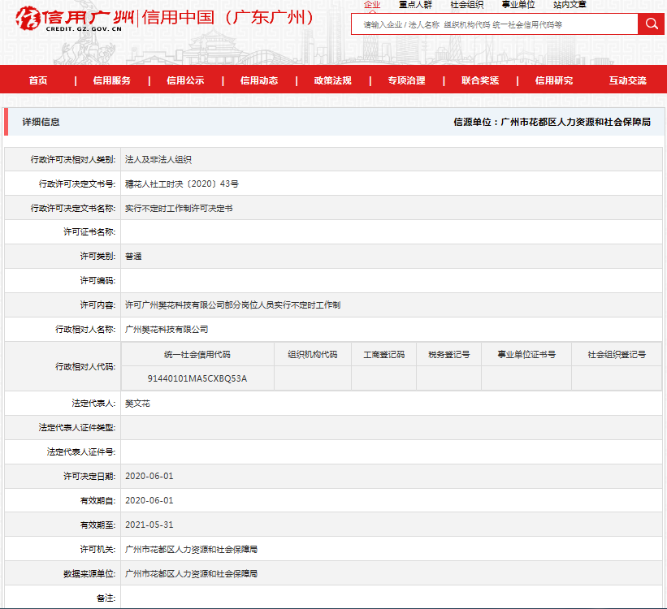Viewport: 667px width, 609px height.
Task: Open the 信用服务 menu item
Action: coord(112,80)
